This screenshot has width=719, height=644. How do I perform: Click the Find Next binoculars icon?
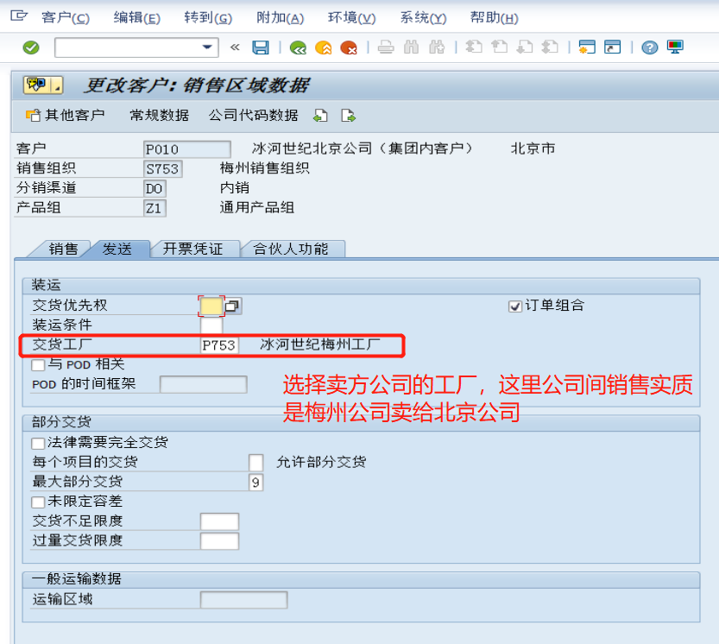click(x=437, y=47)
